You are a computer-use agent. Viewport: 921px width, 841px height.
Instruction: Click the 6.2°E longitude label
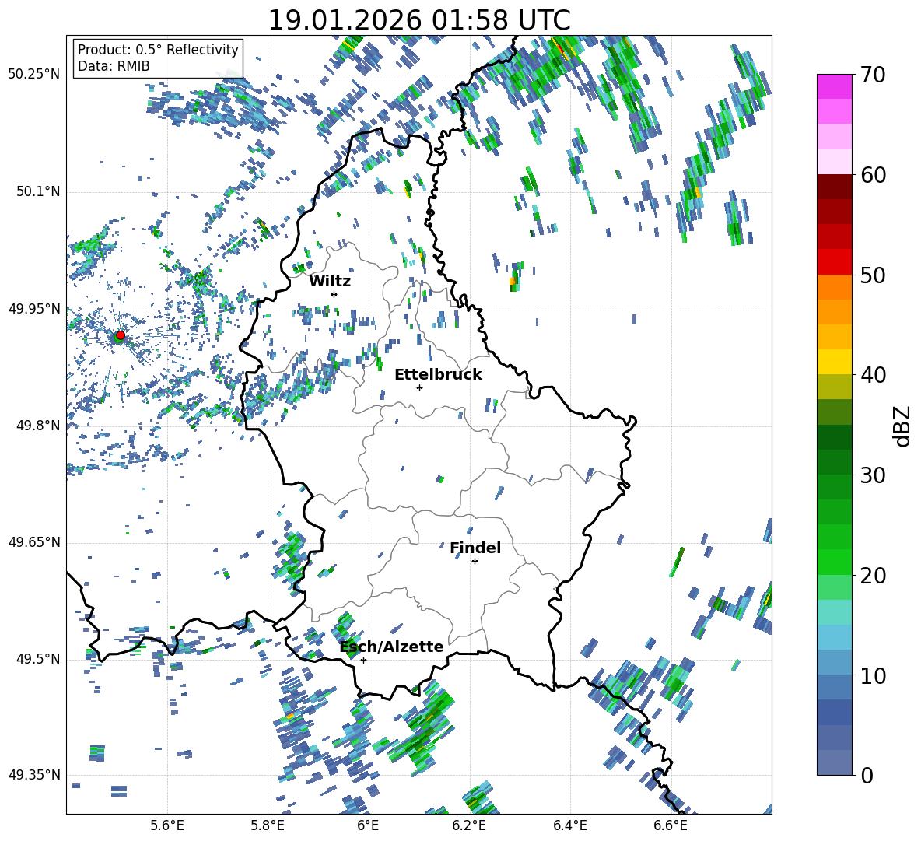pos(469,825)
